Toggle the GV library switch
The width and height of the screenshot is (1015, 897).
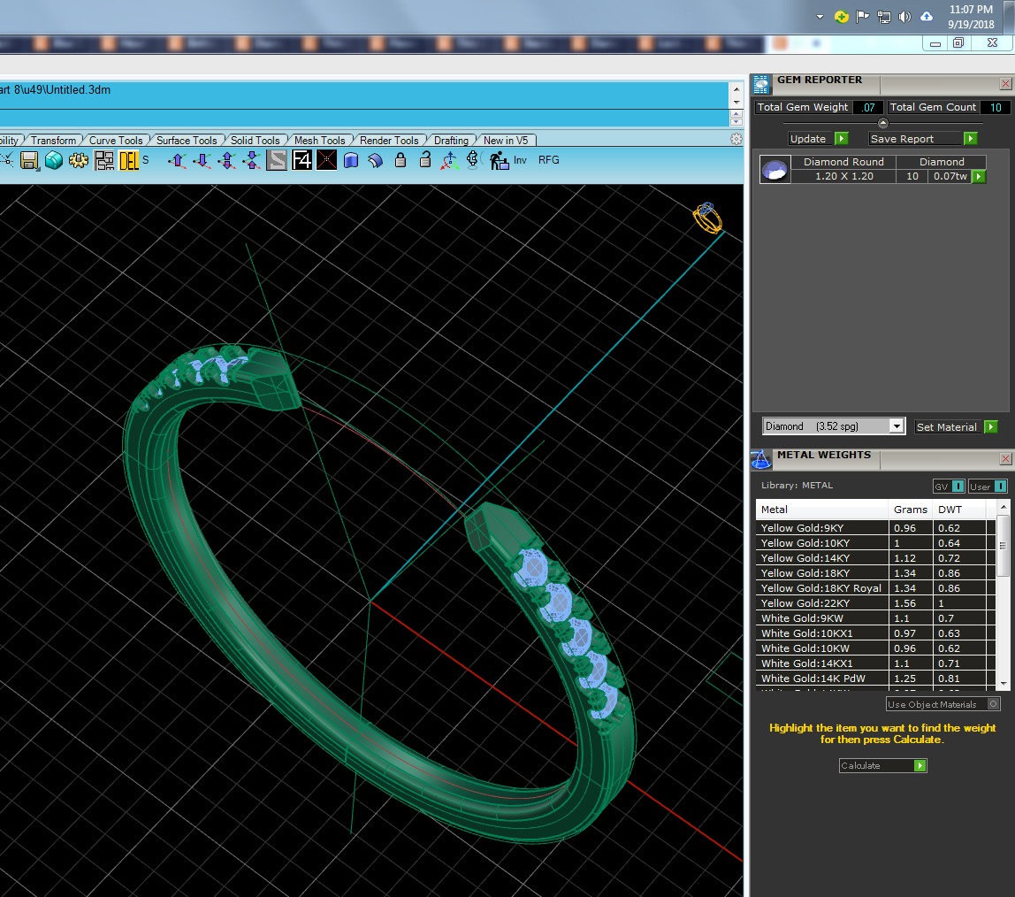(949, 487)
